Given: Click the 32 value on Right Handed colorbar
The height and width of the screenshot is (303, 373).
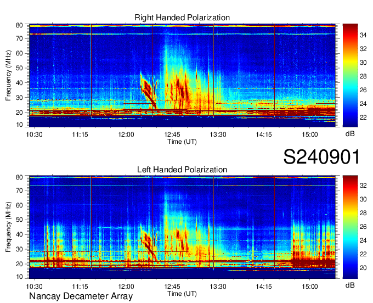Looking at the screenshot, I should tap(363, 49).
